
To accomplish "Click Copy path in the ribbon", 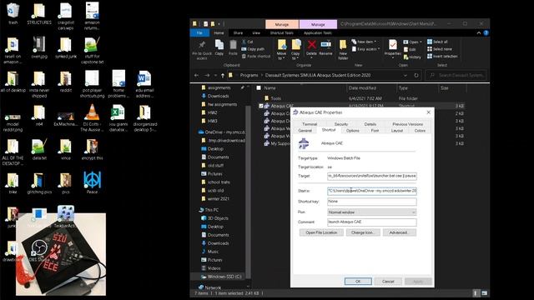I will click(x=253, y=49).
